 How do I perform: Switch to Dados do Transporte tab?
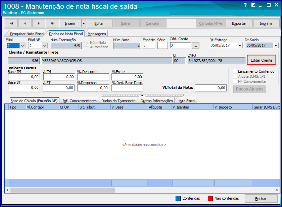pyautogui.click(x=118, y=101)
